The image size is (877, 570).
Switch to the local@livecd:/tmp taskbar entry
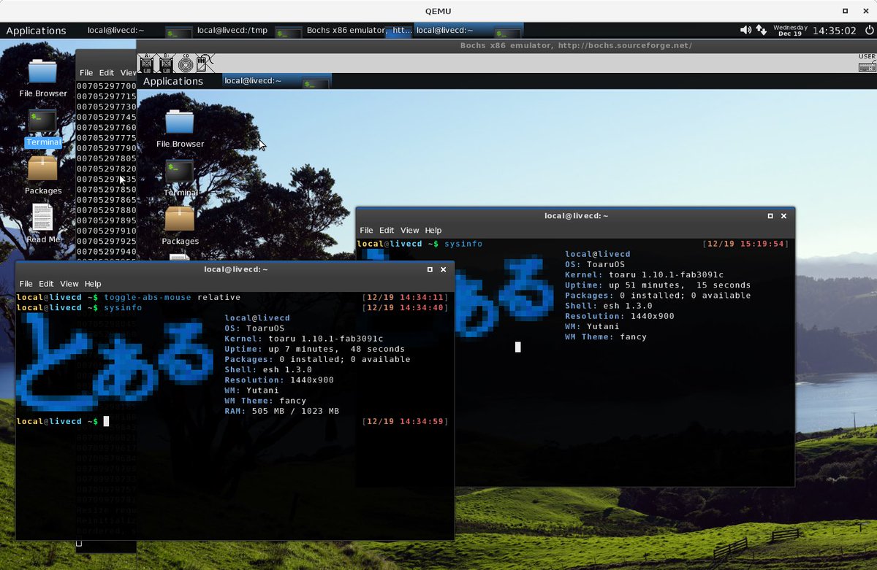point(248,31)
